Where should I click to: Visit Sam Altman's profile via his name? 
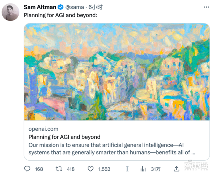(x=39, y=7)
